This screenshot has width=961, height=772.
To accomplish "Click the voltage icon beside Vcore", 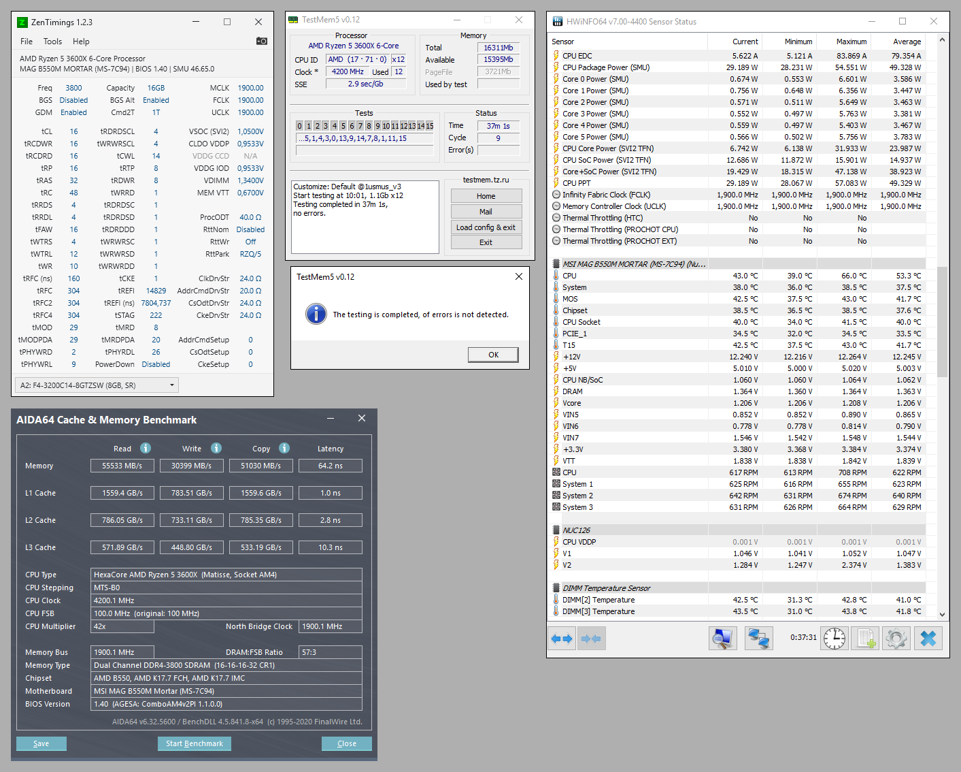I will (556, 403).
